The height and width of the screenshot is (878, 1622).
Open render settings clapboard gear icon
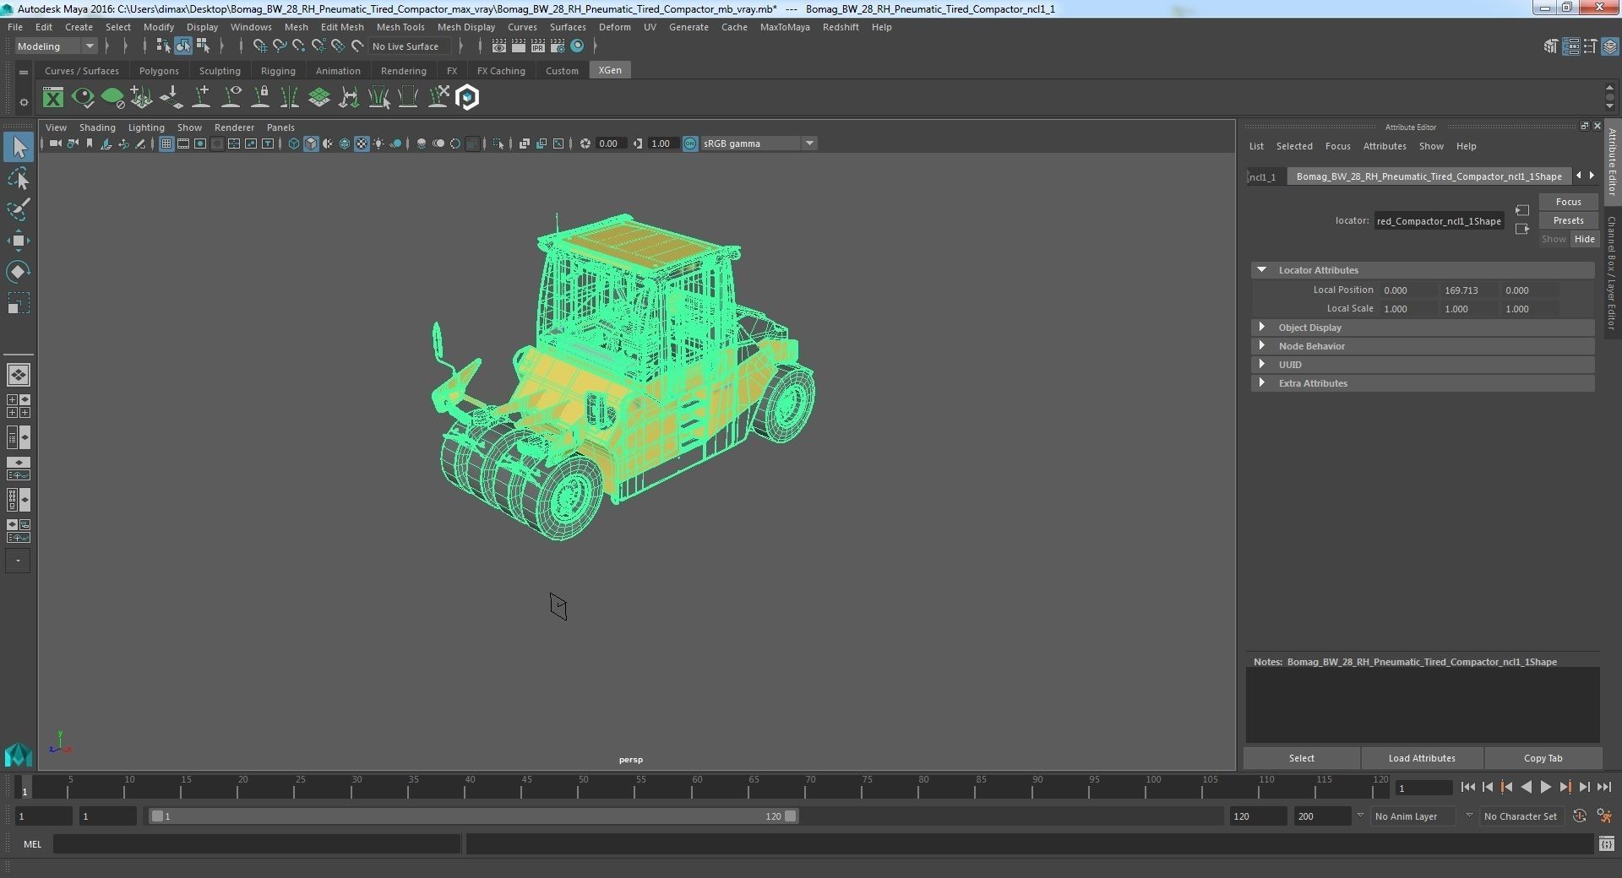point(558,46)
